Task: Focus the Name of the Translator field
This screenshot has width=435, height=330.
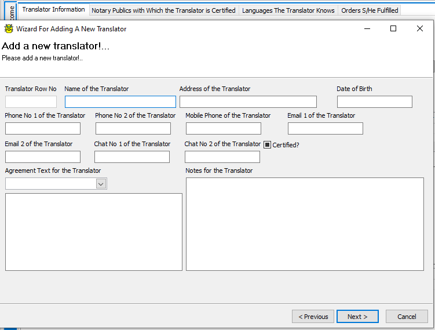Action: (120, 101)
